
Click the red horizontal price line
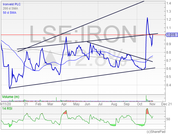(83, 35)
